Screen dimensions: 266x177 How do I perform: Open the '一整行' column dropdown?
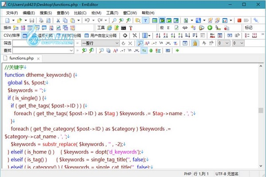[117, 43]
